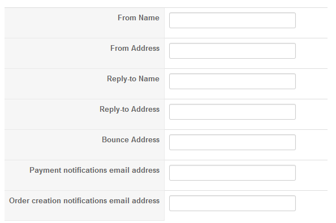The image size is (336, 223).
Task: Place cursor in the bottommost text box
Action: point(232,203)
